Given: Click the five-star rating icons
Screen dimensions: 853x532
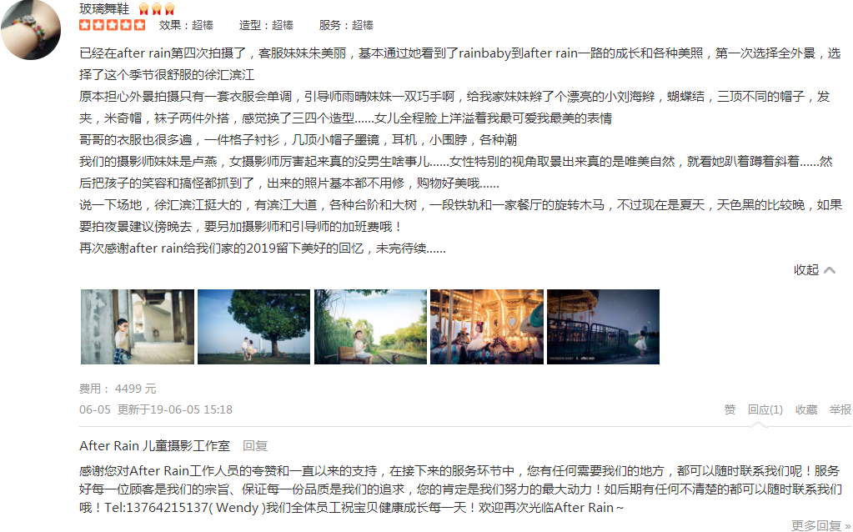Looking at the screenshot, I should click(113, 24).
